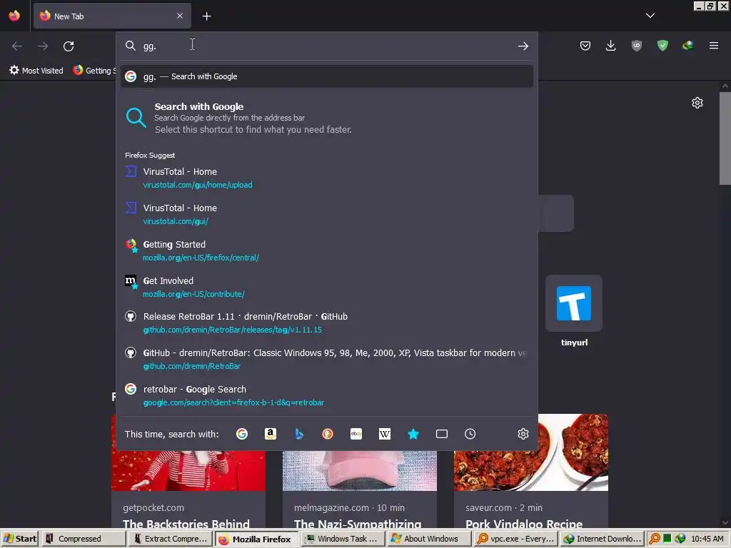Click the tray clock showing 10:45 AM
731x548 pixels.
click(707, 539)
